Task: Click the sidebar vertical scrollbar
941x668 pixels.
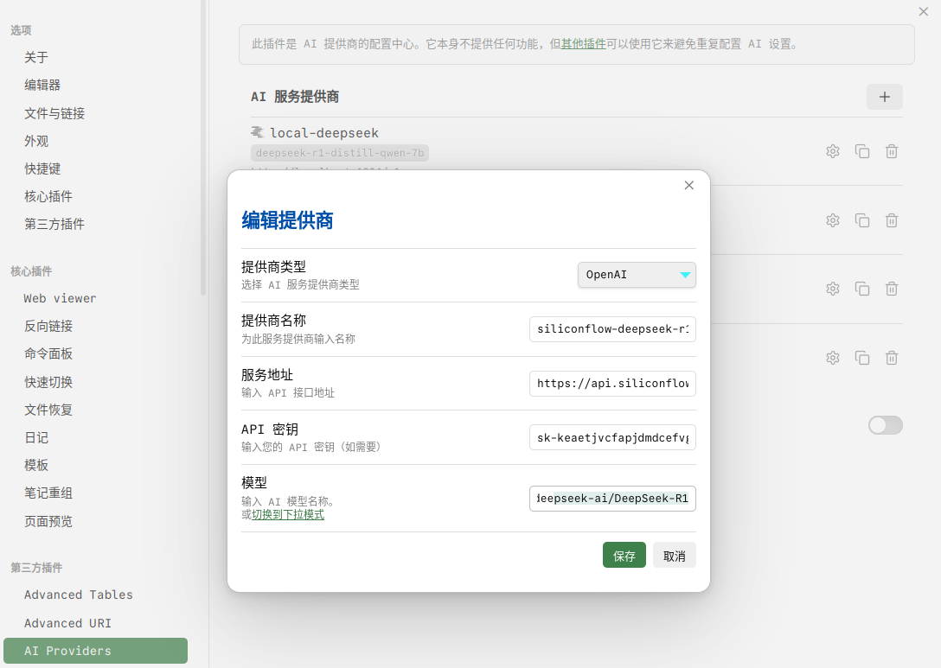Action: (203, 147)
